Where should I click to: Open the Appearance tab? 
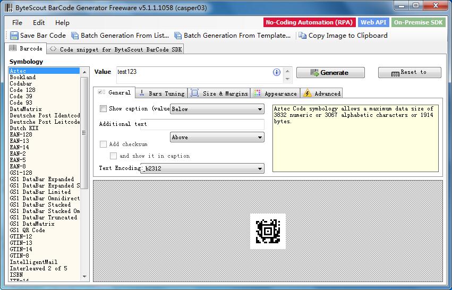pyautogui.click(x=275, y=93)
